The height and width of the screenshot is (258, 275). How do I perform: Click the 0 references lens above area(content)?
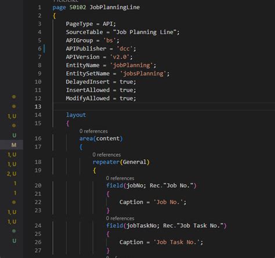pos(93,131)
